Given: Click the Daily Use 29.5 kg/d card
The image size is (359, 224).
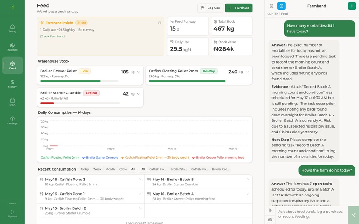Looking at the screenshot, I should 188,47.
